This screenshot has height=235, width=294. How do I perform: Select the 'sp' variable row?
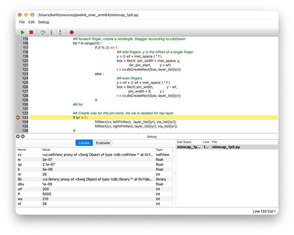click(x=95, y=164)
